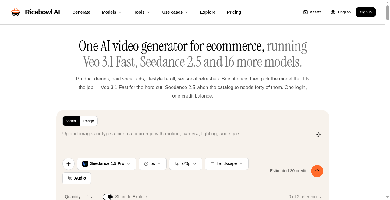Screen dimensions: 390x200
Task: Click the Ricebowl AI bowl logo icon
Action: [x=16, y=12]
